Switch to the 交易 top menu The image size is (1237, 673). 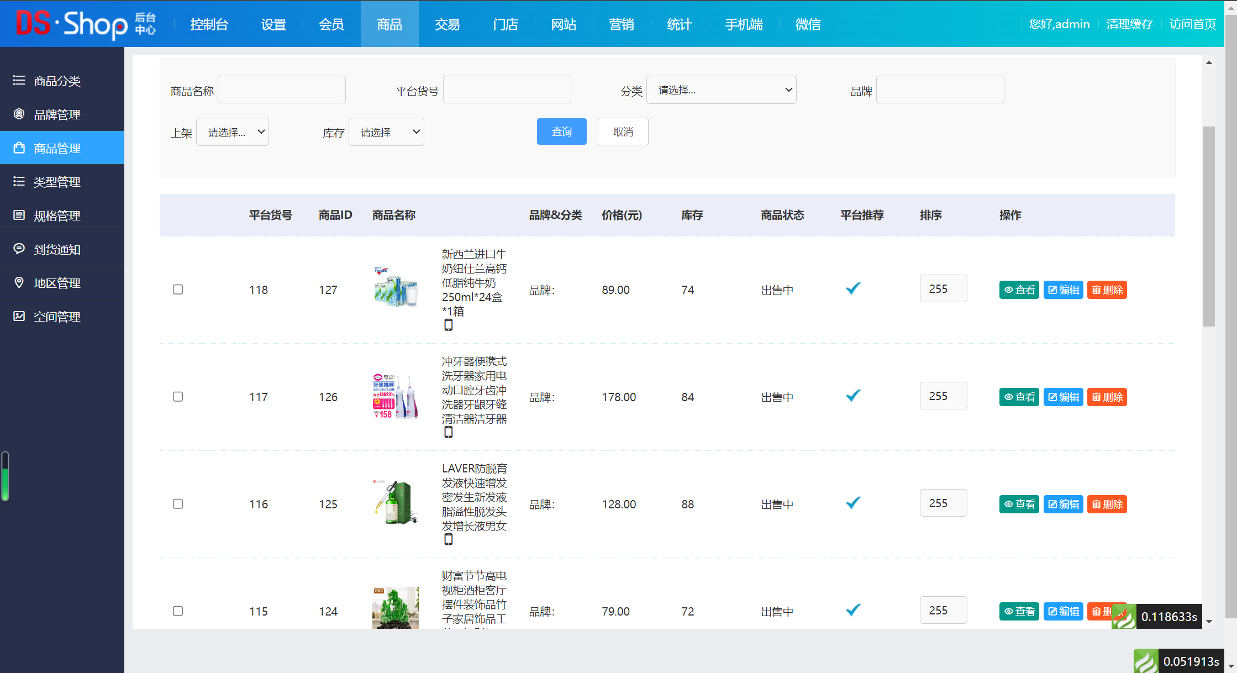[447, 24]
